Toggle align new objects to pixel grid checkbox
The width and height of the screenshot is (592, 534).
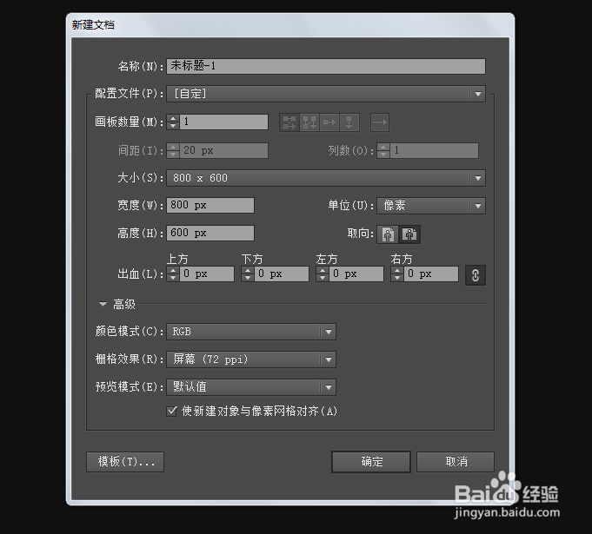tap(171, 411)
